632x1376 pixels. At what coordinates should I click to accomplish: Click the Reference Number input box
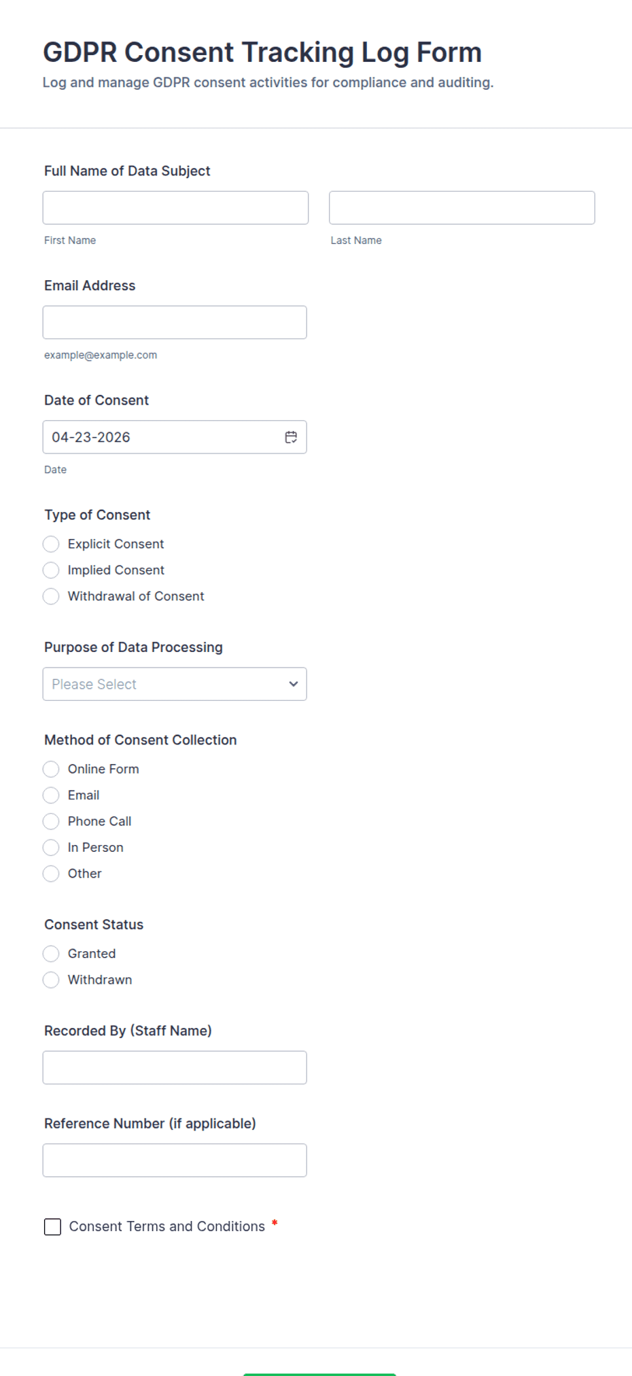tap(175, 1160)
